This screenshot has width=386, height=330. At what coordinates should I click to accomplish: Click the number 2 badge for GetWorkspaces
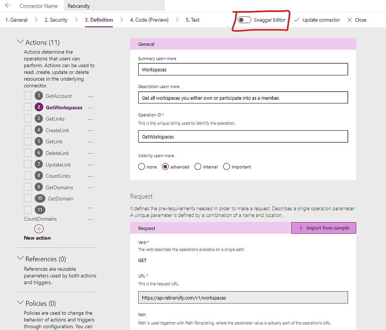pos(39,107)
